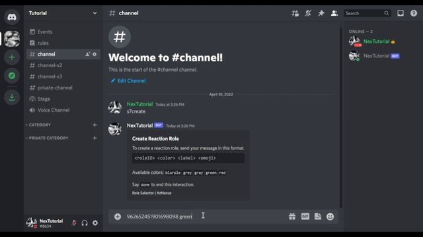Add channel to CATEGORY

tap(95, 125)
